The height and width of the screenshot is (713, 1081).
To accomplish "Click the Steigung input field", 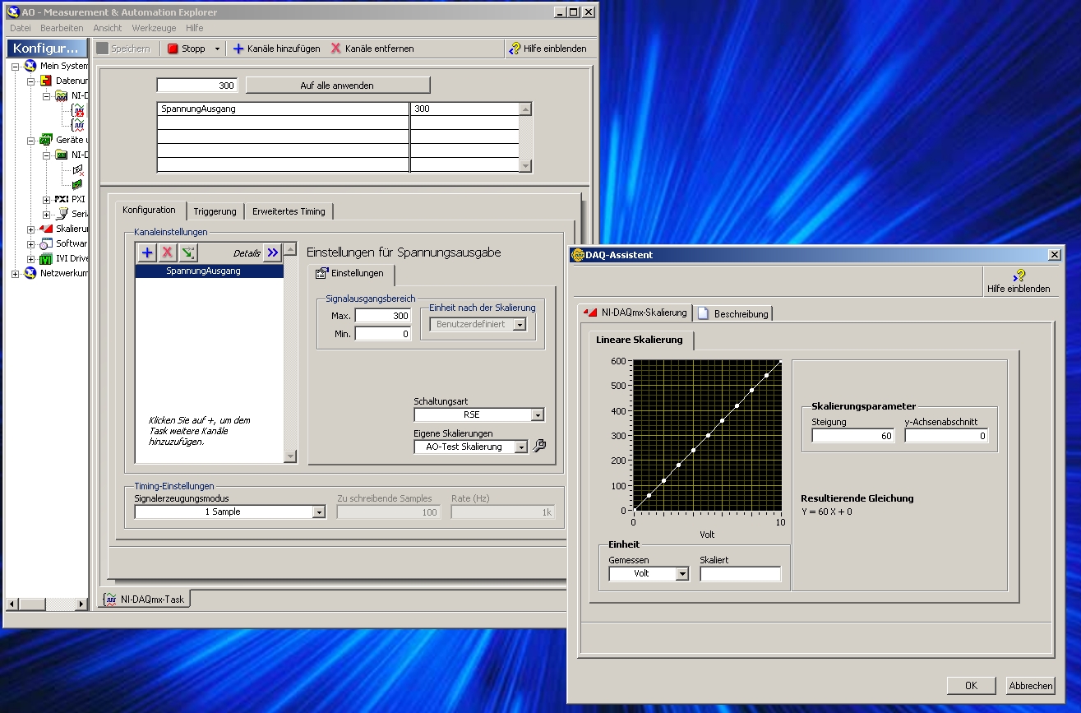I will (x=853, y=436).
